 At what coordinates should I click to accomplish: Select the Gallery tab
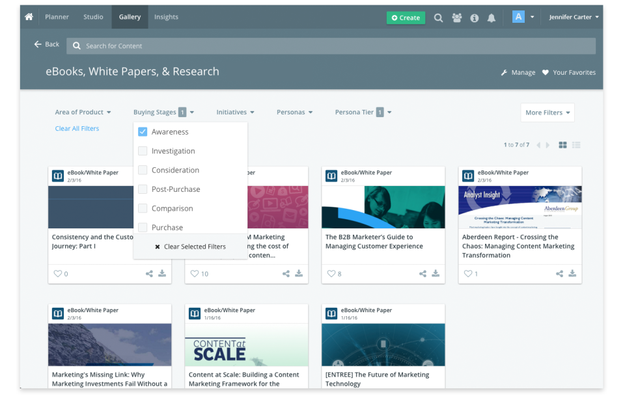pyautogui.click(x=130, y=17)
